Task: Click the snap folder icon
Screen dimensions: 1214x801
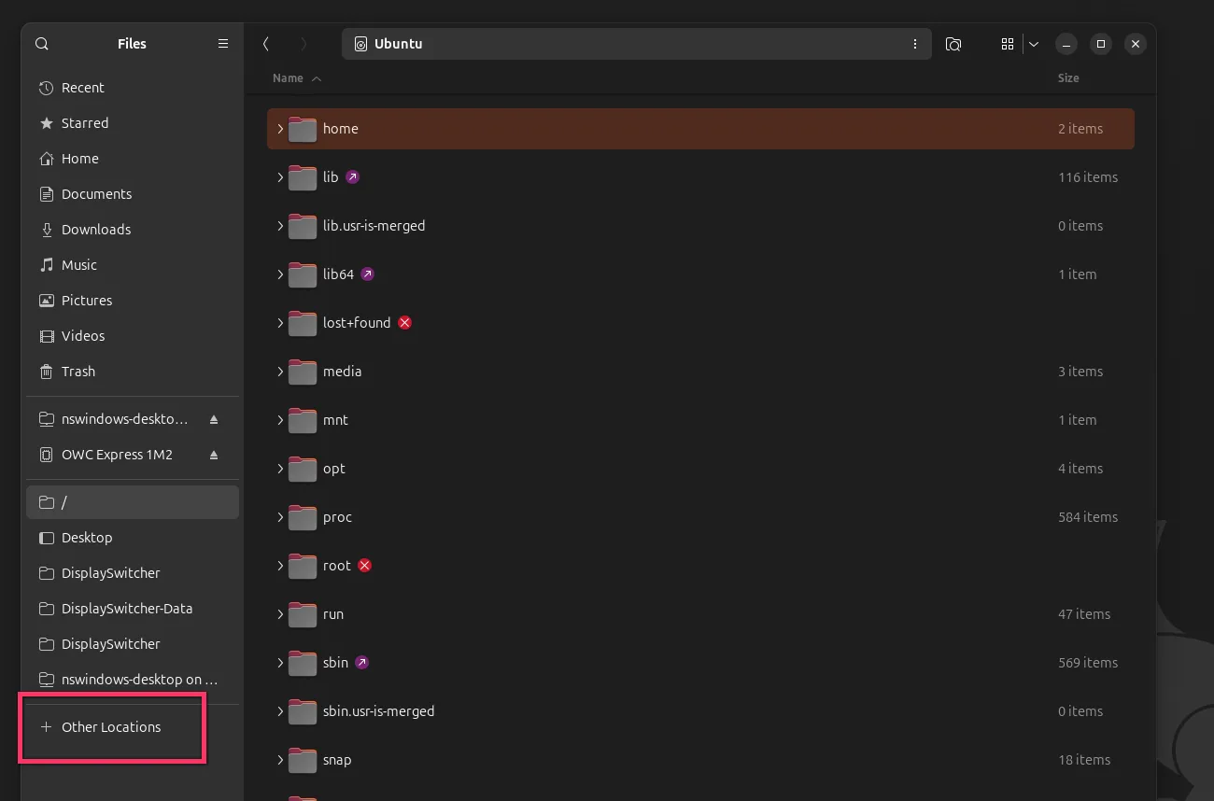Action: [x=303, y=760]
